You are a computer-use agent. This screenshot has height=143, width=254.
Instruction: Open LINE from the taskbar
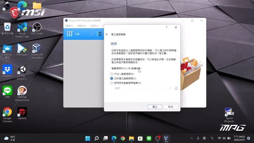(149, 138)
